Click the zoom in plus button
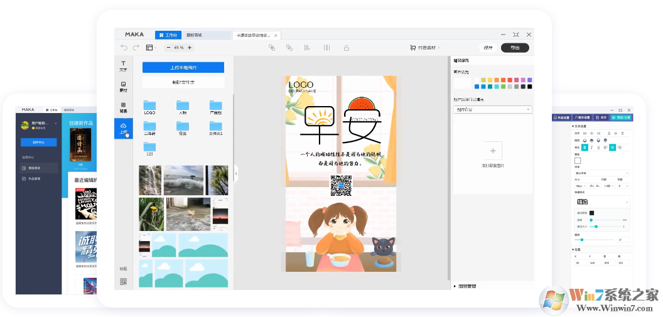This screenshot has height=317, width=663. point(190,48)
